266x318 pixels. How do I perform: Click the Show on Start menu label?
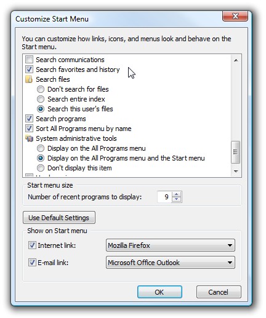(x=57, y=231)
